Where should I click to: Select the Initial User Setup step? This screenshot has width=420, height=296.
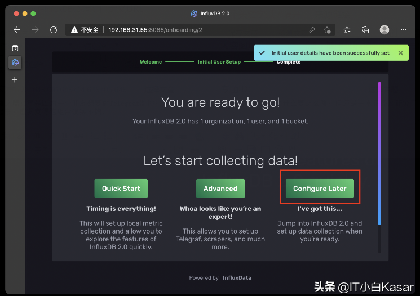click(x=219, y=62)
